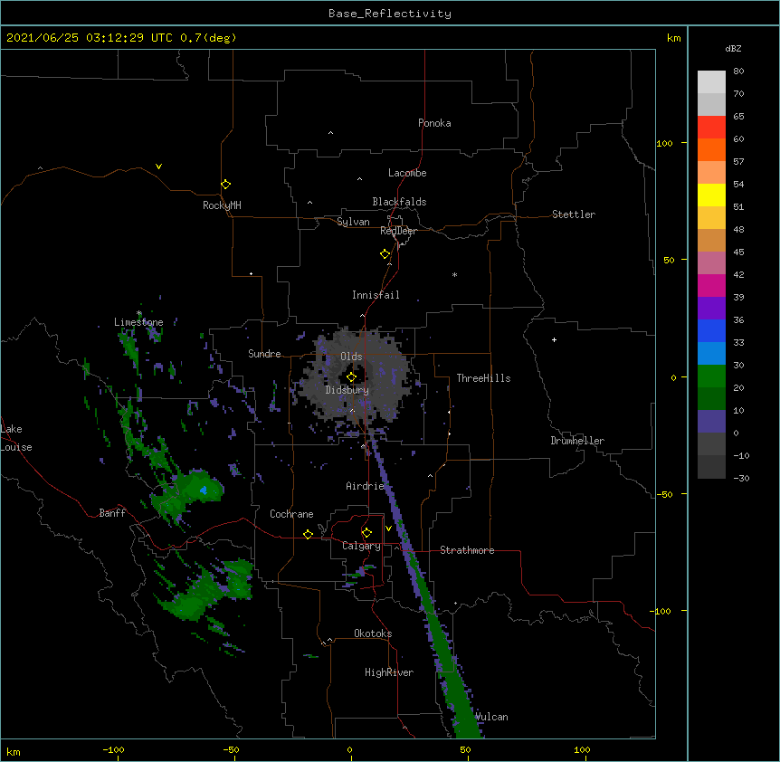Screen dimensions: 780x762
Task: Click the yellow 51-54 dBZ color swatch
Action: 711,195
